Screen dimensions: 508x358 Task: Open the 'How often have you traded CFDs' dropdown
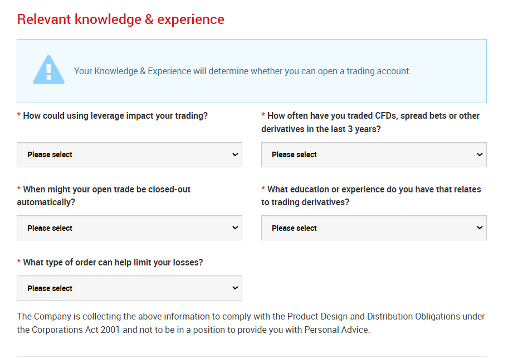[374, 154]
